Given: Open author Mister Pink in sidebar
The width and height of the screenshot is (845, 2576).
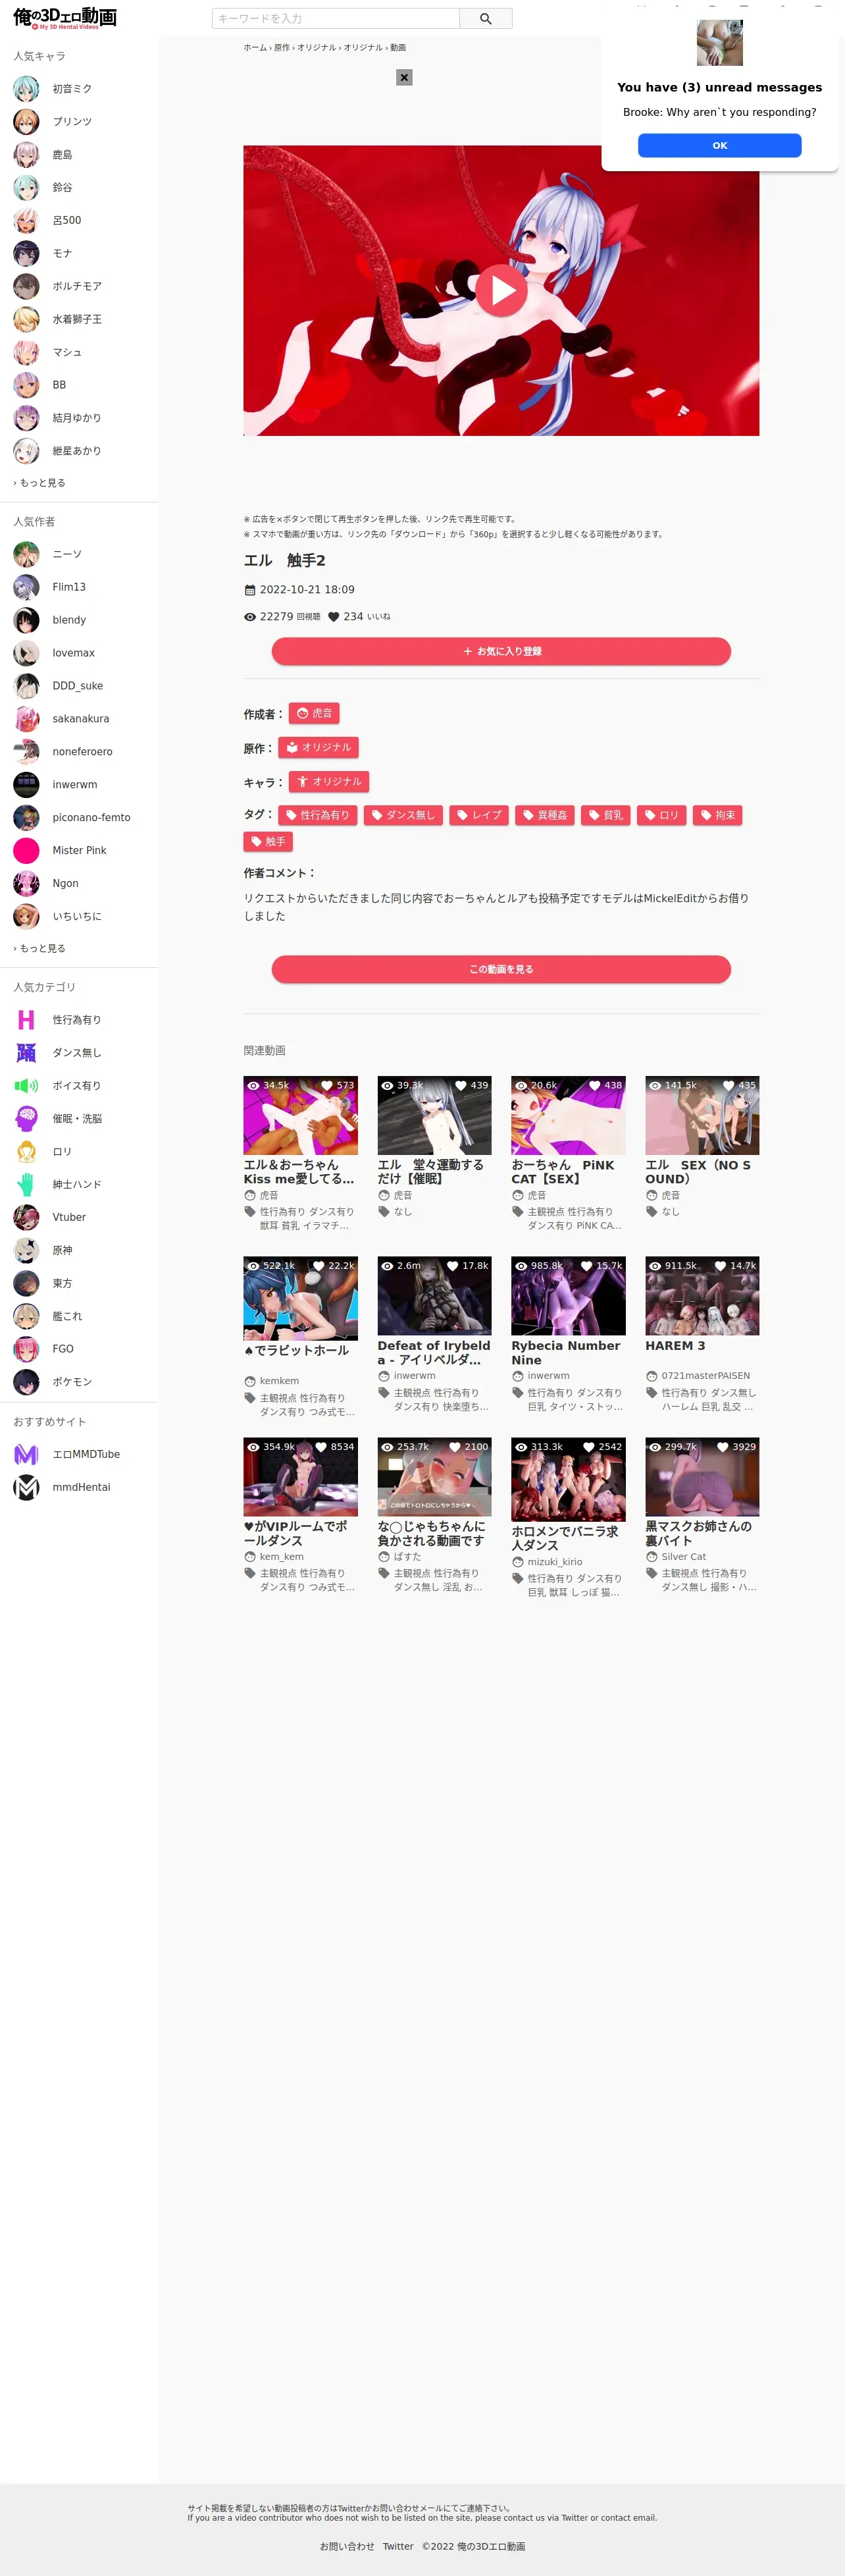Looking at the screenshot, I should pyautogui.click(x=79, y=851).
